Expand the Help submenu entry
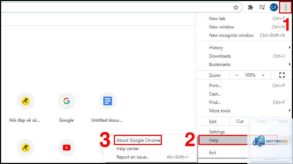Viewport: 293px width, 164px height. pyautogui.click(x=244, y=140)
